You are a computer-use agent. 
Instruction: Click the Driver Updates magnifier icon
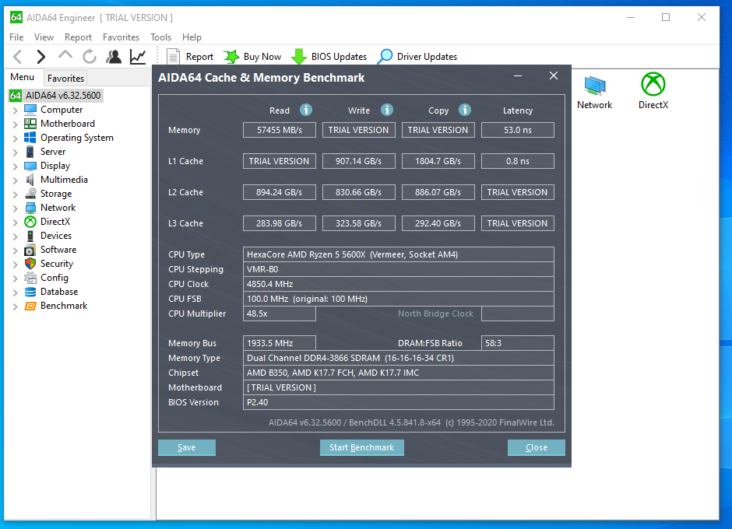pyautogui.click(x=385, y=57)
